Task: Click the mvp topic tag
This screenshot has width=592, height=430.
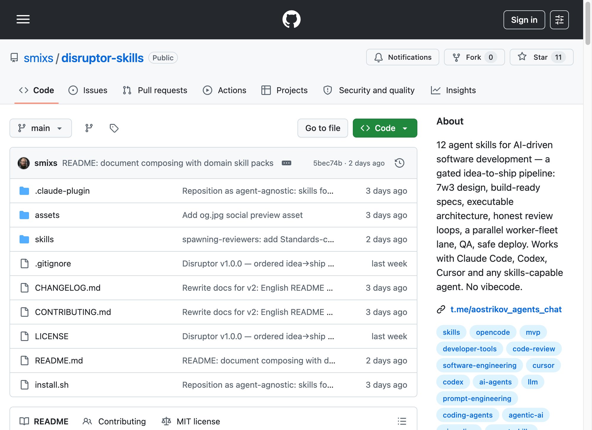Action: 533,332
